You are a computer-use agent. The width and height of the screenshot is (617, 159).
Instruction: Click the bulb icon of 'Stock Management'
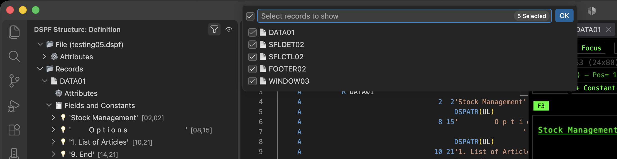[x=63, y=117]
